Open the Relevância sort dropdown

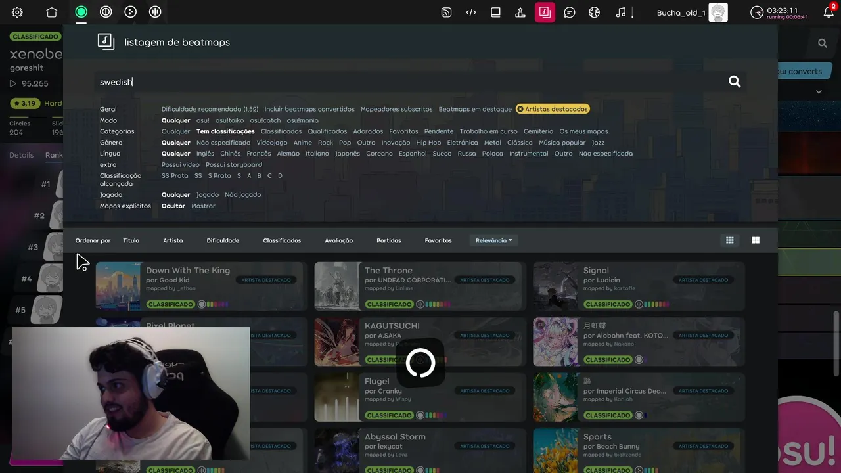494,240
